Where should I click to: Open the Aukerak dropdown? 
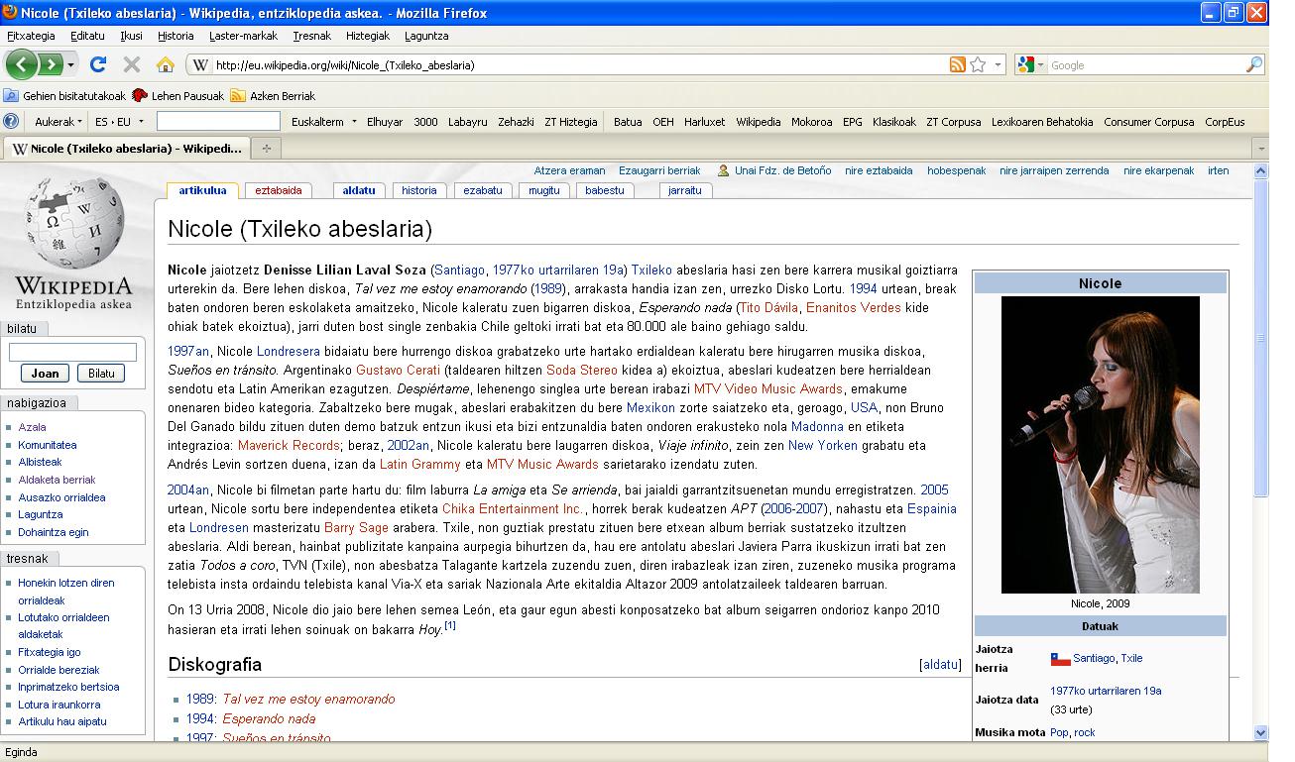pyautogui.click(x=59, y=122)
